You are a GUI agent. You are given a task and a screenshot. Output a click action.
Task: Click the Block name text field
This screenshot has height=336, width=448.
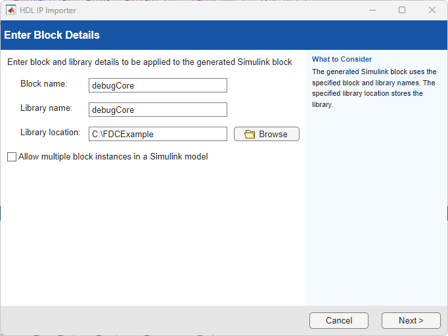pyautogui.click(x=158, y=85)
